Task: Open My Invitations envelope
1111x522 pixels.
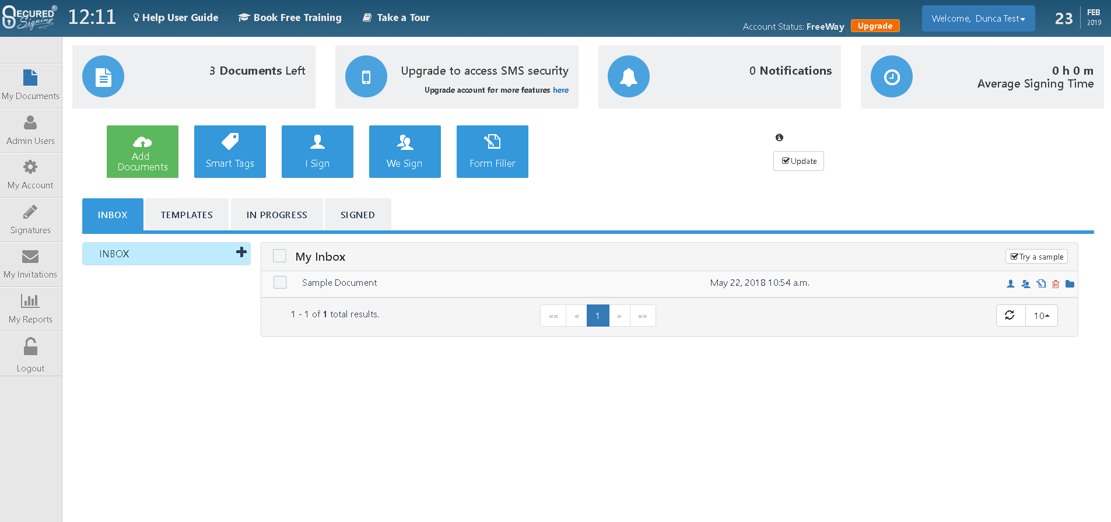Action: tap(30, 264)
